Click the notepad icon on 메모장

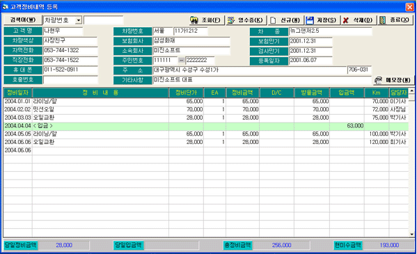(378, 80)
